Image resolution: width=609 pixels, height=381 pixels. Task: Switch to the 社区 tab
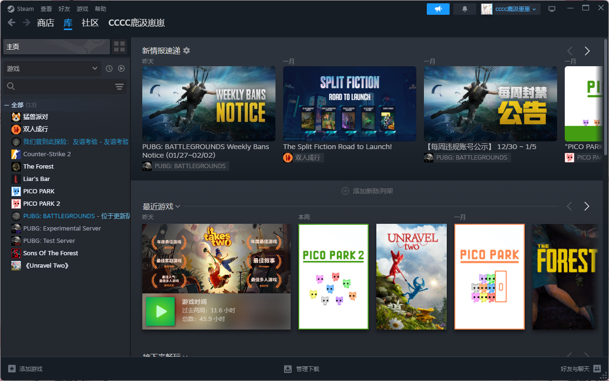(x=90, y=23)
